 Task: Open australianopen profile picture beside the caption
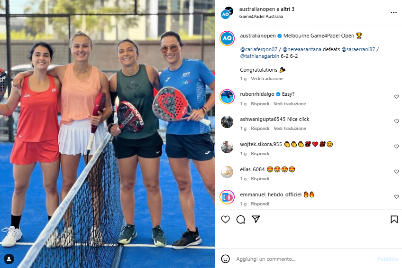227,38
